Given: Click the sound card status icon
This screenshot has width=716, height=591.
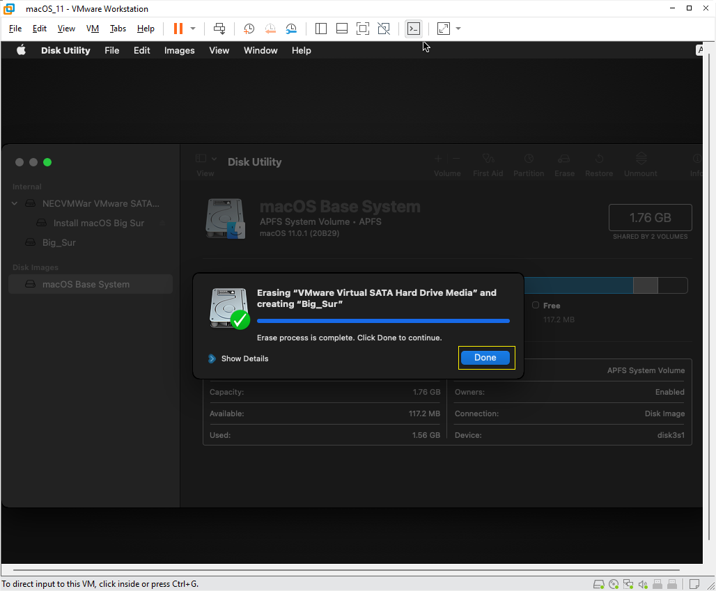Looking at the screenshot, I should pyautogui.click(x=643, y=584).
